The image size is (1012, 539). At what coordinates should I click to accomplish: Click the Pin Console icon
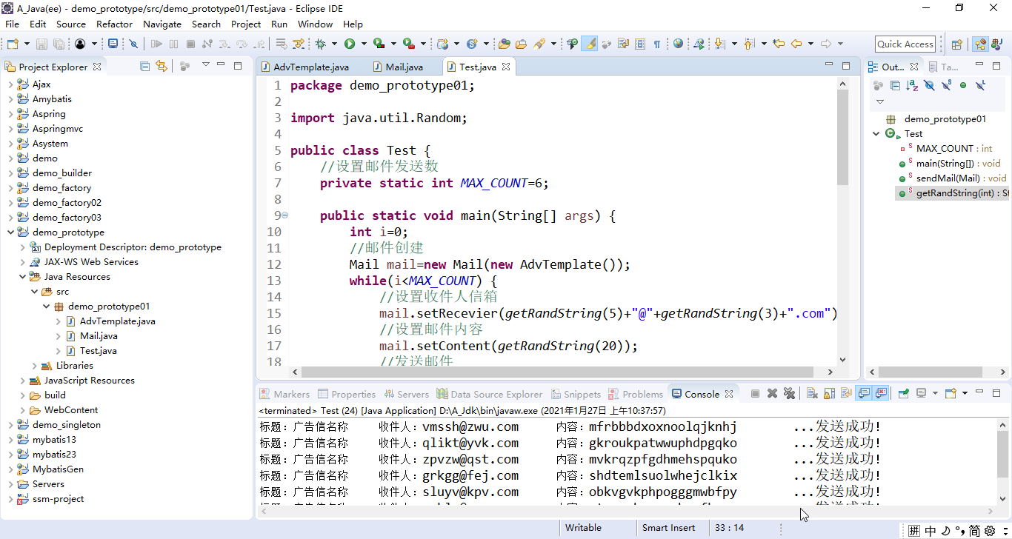click(904, 394)
